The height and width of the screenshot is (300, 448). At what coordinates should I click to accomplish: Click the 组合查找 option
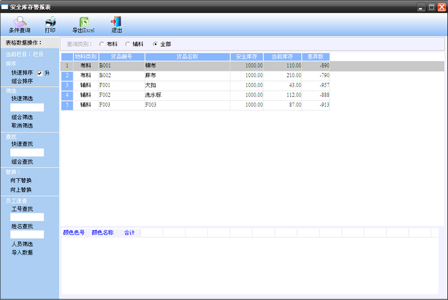coord(21,161)
